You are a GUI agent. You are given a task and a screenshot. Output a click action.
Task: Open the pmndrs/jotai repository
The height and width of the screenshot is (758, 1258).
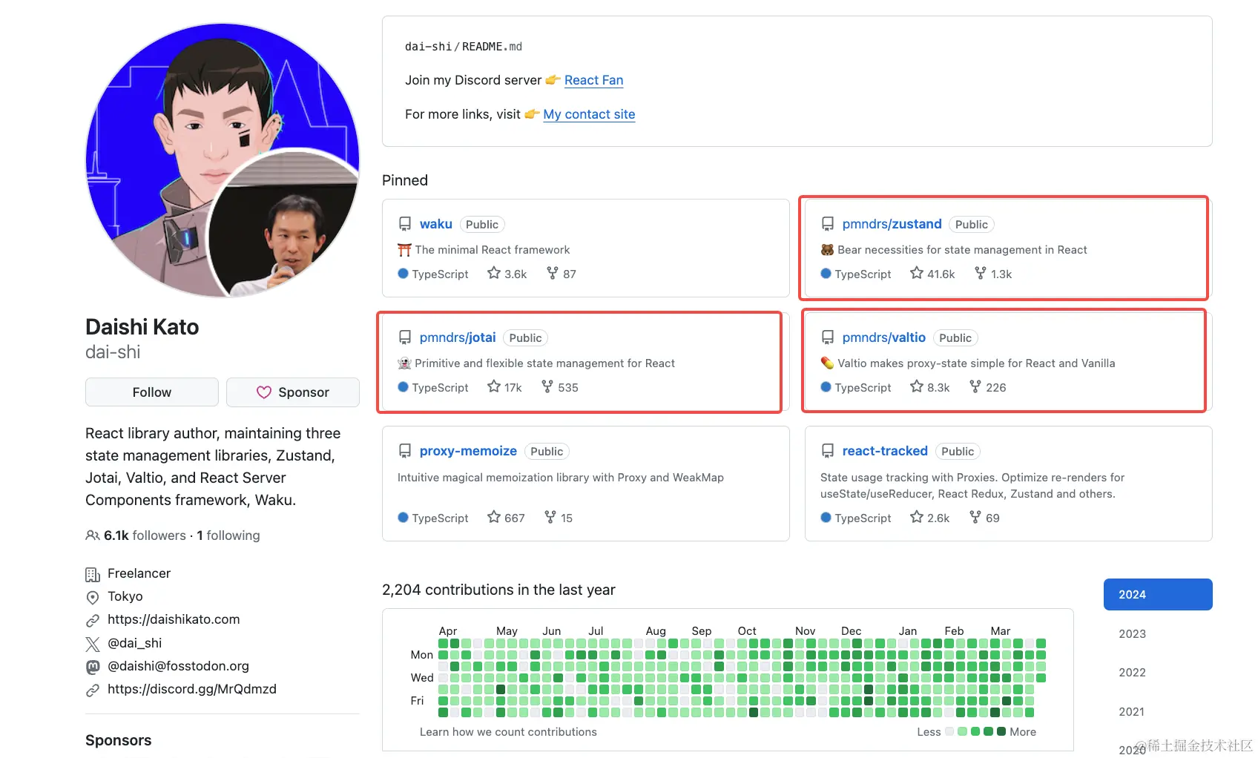tap(458, 337)
